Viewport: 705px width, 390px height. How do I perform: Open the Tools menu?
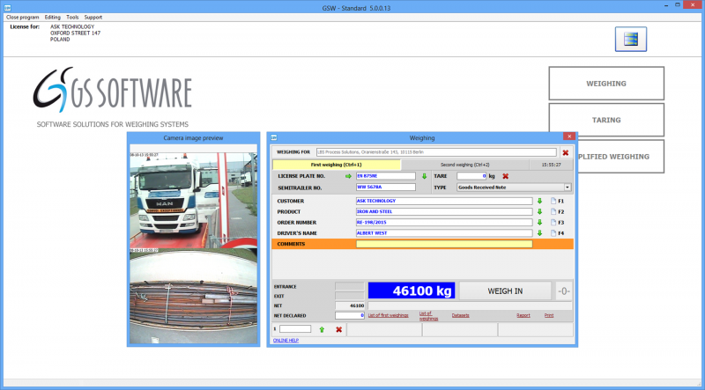(72, 17)
